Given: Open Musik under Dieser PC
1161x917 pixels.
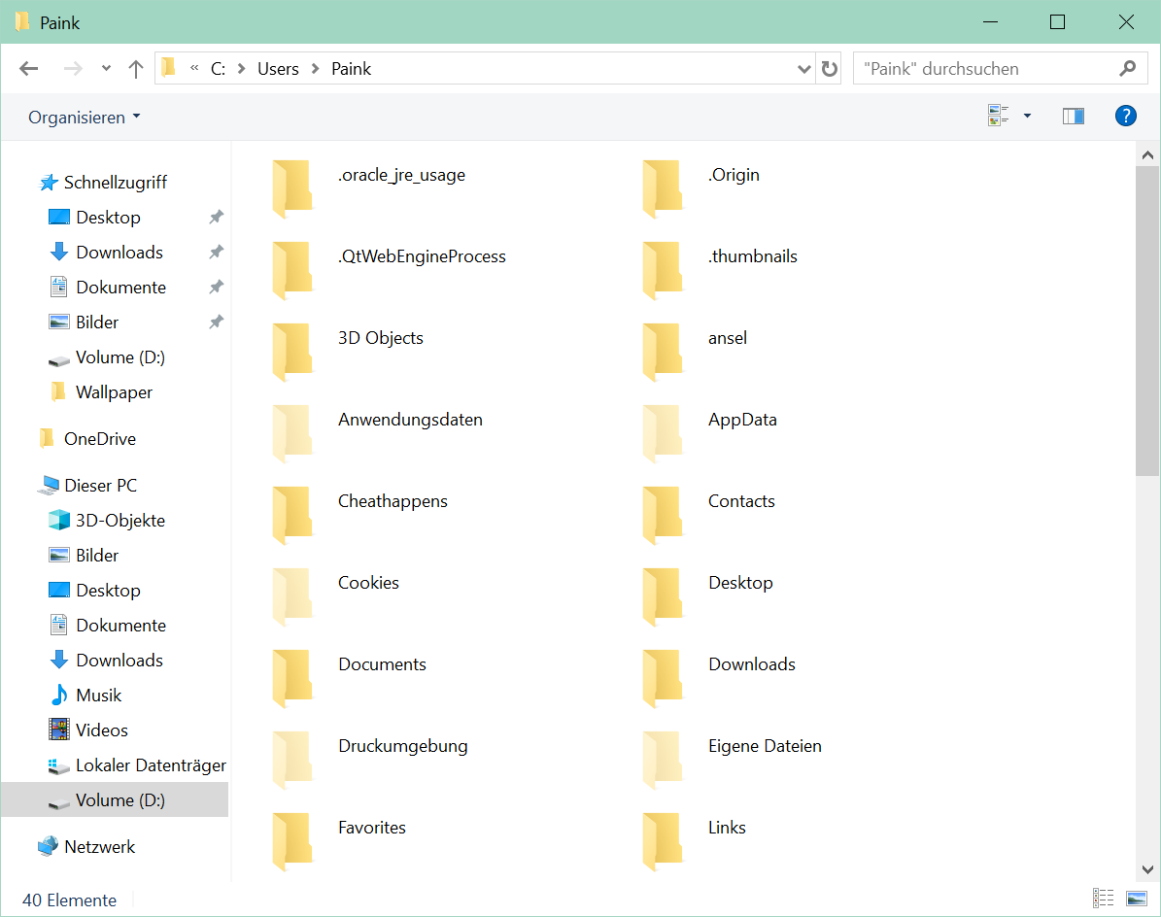Looking at the screenshot, I should (98, 695).
